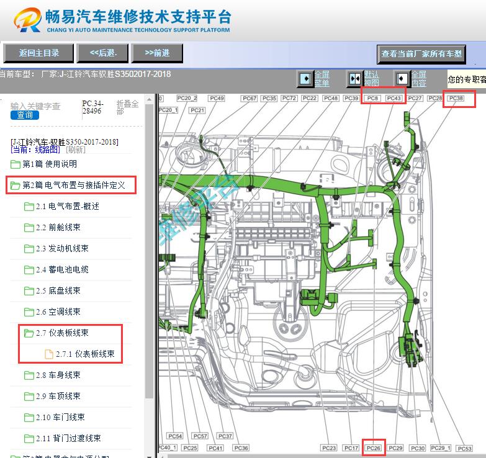This screenshot has height=458, width=486.
Task: Click connector label PC29_1
Action: click(x=441, y=448)
